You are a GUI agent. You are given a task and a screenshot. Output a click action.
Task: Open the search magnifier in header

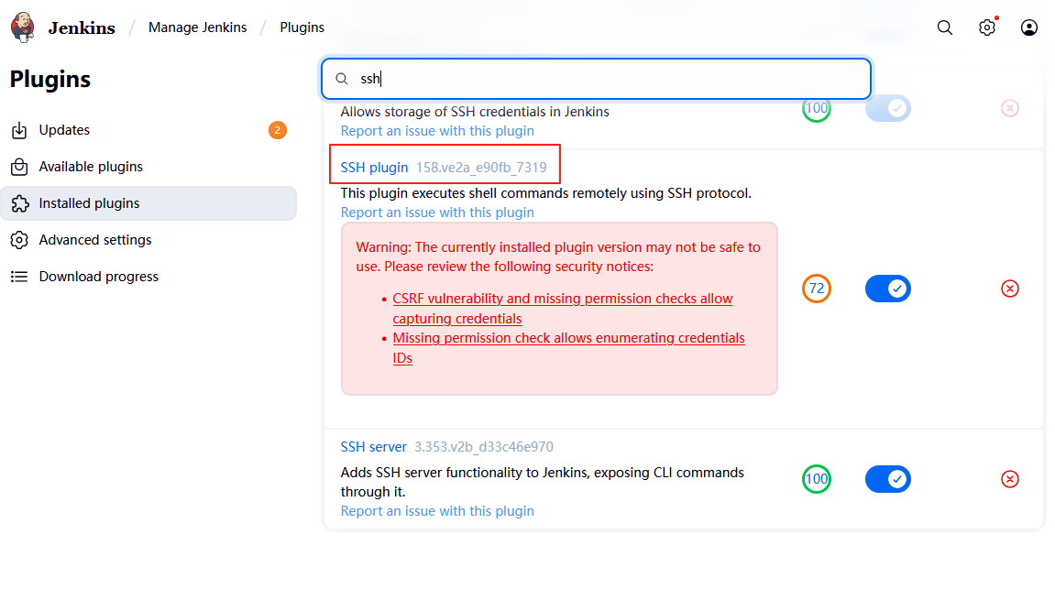coord(945,27)
